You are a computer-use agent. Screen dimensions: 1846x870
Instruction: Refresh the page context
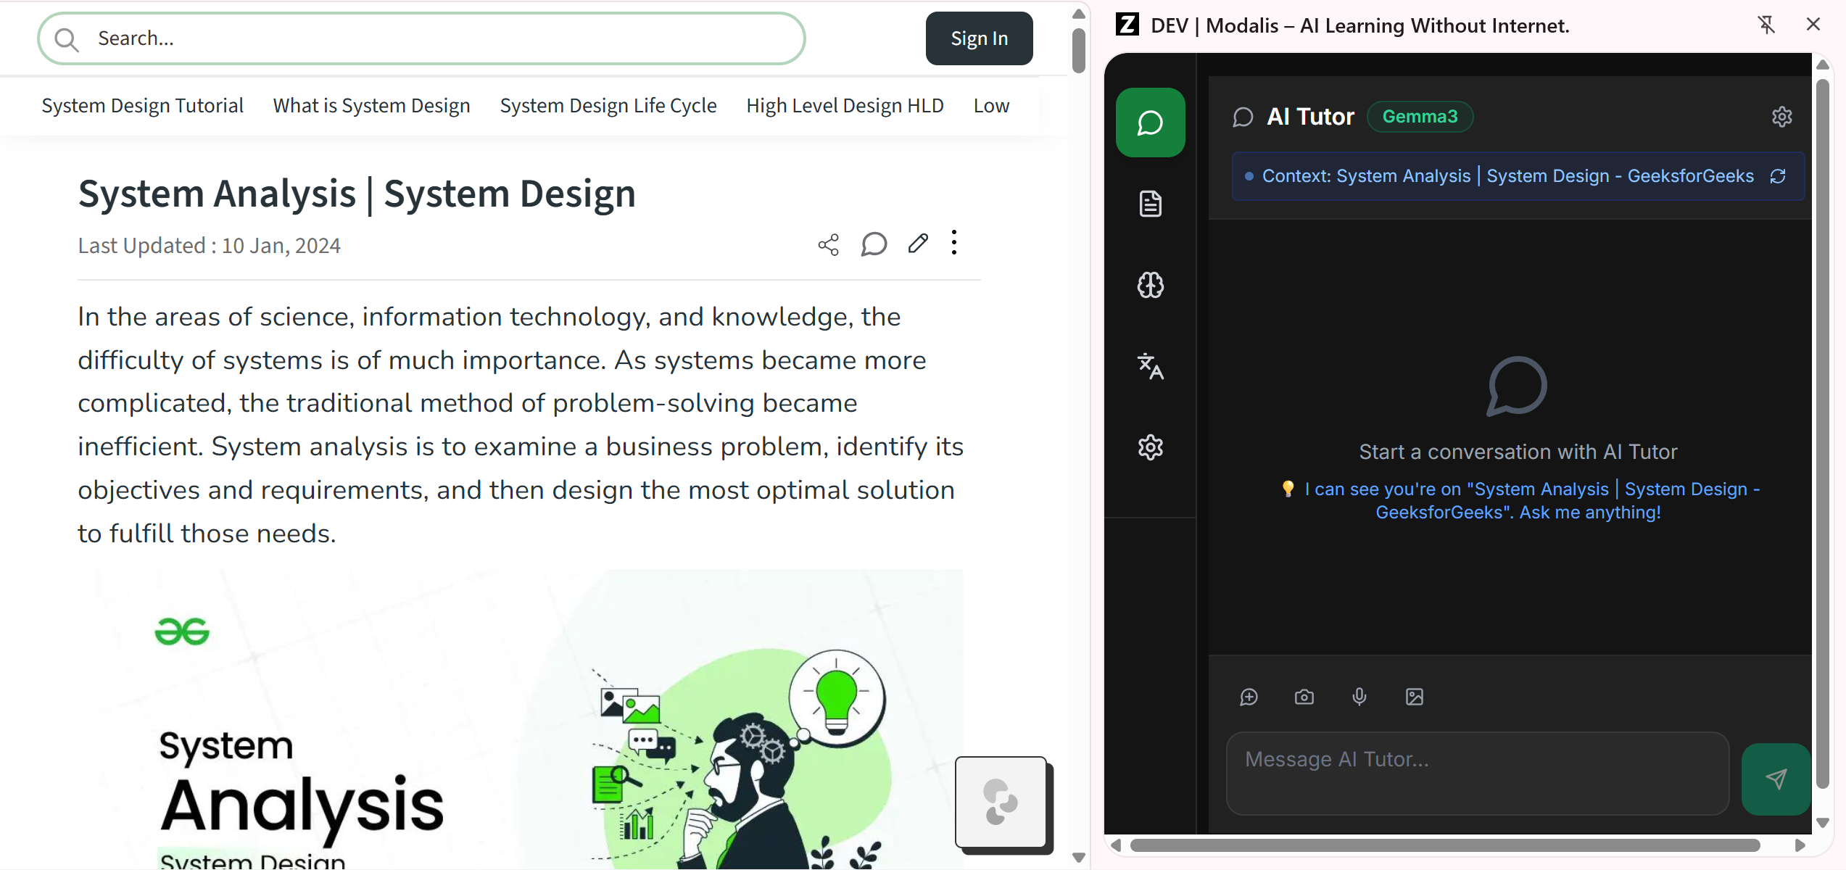click(1778, 176)
